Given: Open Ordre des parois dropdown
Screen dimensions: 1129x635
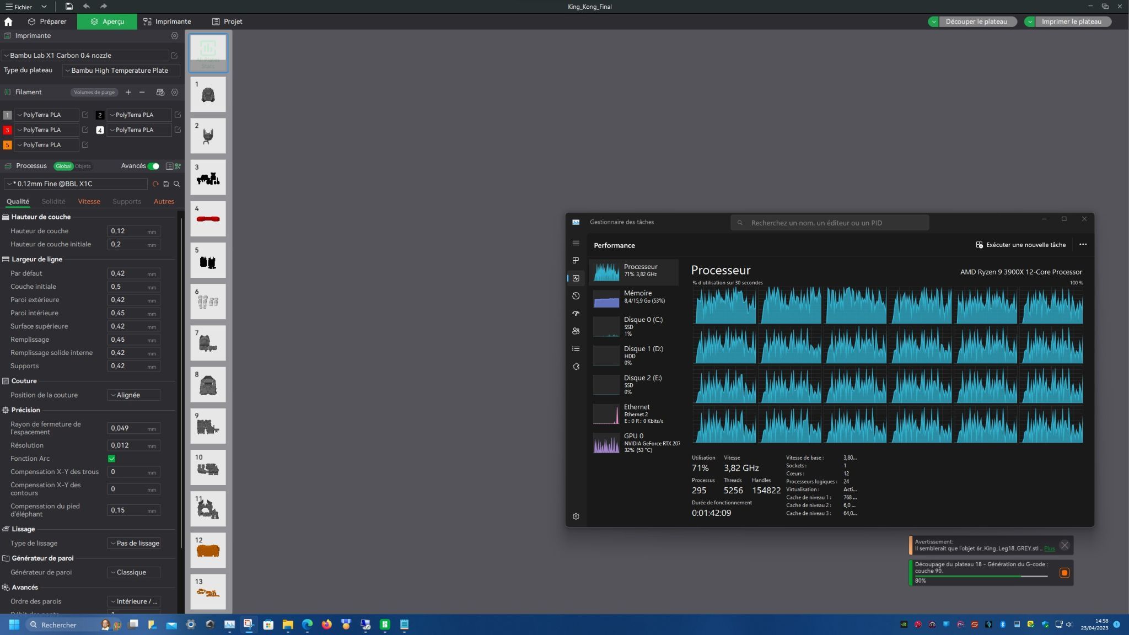Looking at the screenshot, I should 133,602.
